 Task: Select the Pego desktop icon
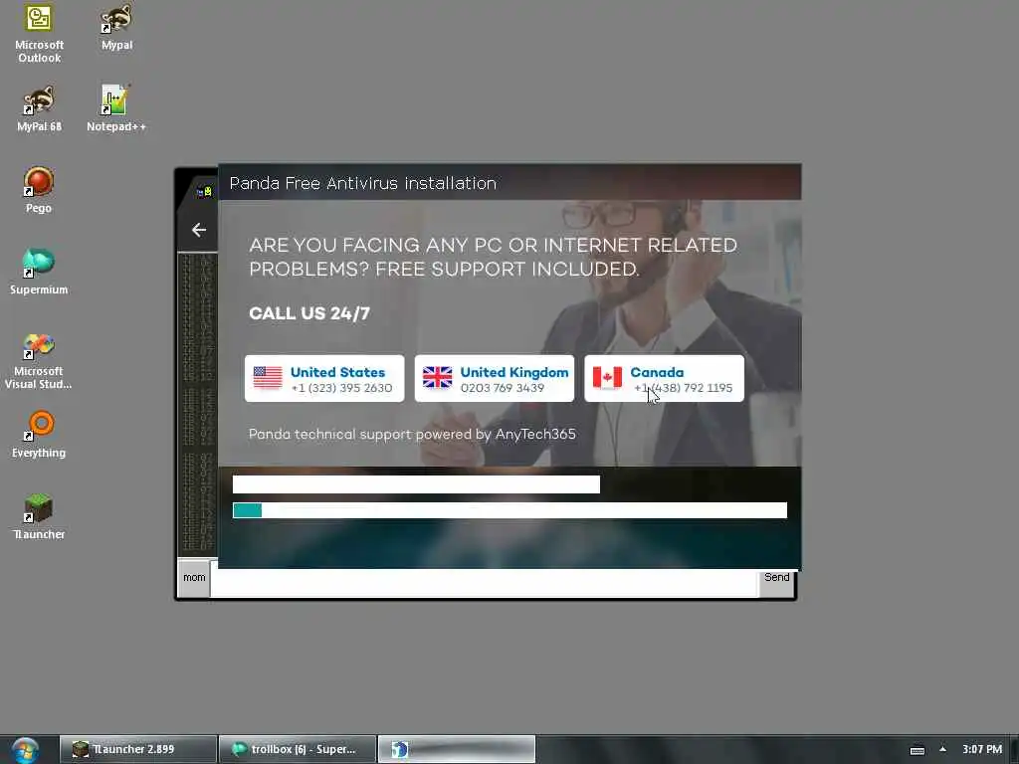coord(39,190)
